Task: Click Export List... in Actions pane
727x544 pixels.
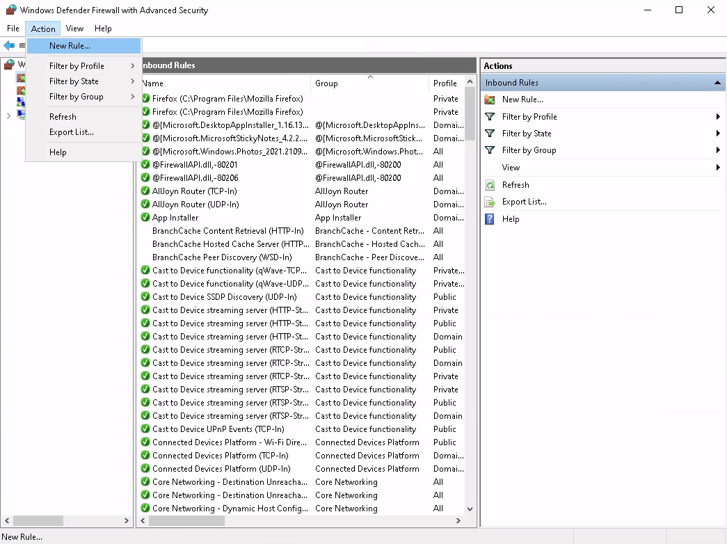Action: 524,202
